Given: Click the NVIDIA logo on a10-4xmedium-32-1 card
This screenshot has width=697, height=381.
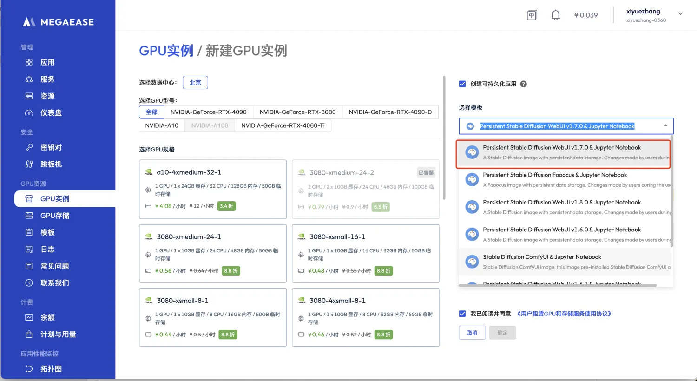Looking at the screenshot, I should point(149,172).
